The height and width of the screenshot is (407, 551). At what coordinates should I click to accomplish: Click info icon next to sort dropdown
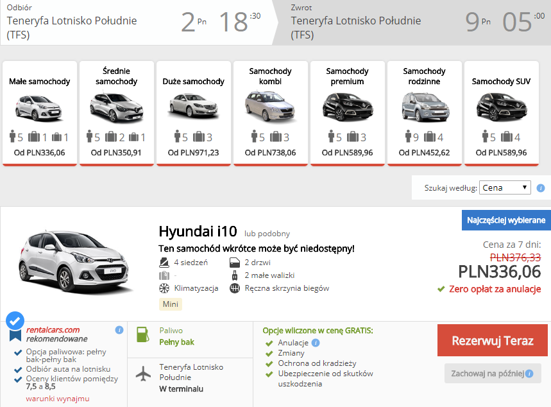tap(541, 188)
